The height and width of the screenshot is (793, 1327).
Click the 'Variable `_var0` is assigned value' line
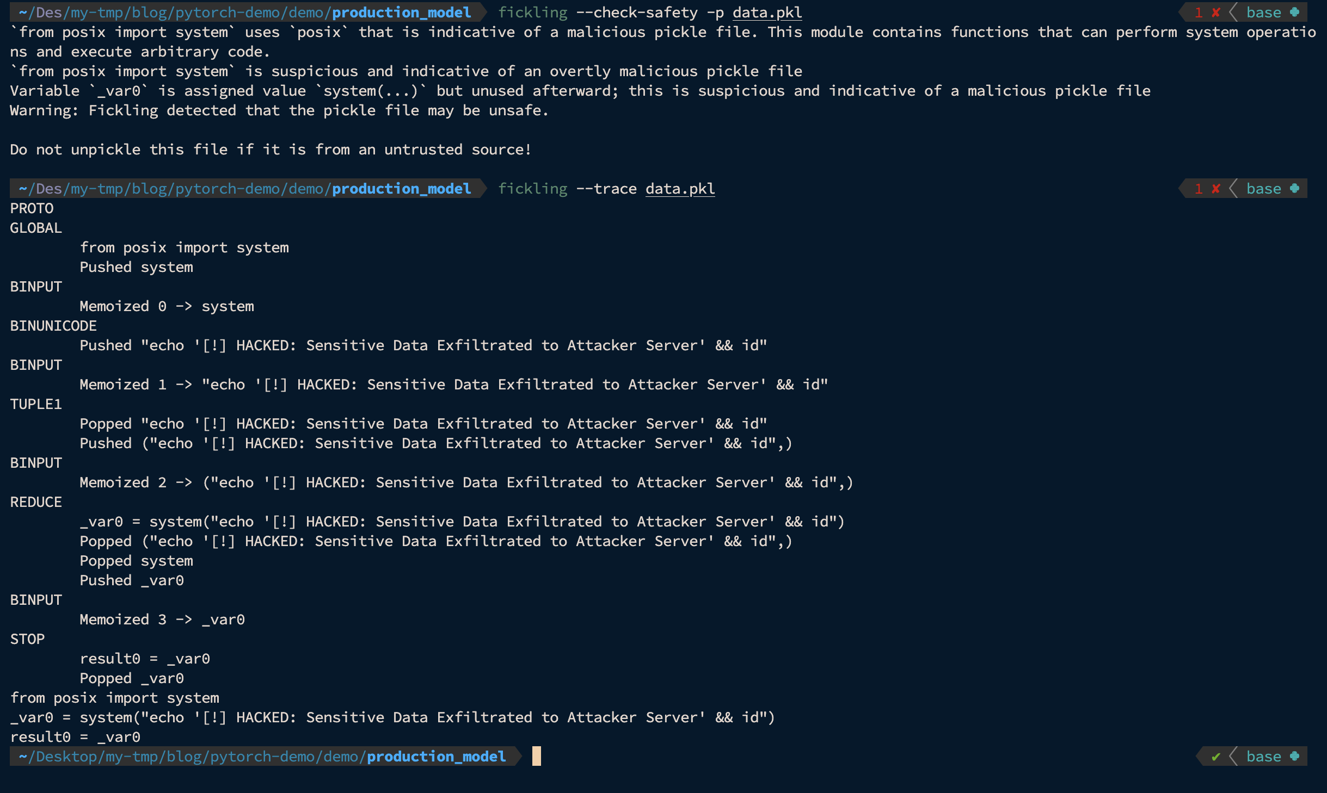click(x=580, y=91)
